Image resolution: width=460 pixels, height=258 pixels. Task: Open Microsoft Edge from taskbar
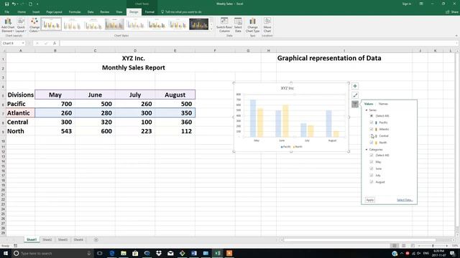[x=112, y=253]
